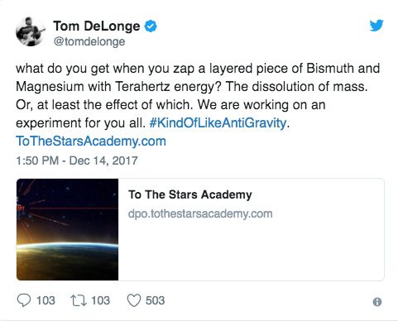The width and height of the screenshot is (398, 321).
Task: Click the reply speech bubble icon
Action: click(x=24, y=300)
